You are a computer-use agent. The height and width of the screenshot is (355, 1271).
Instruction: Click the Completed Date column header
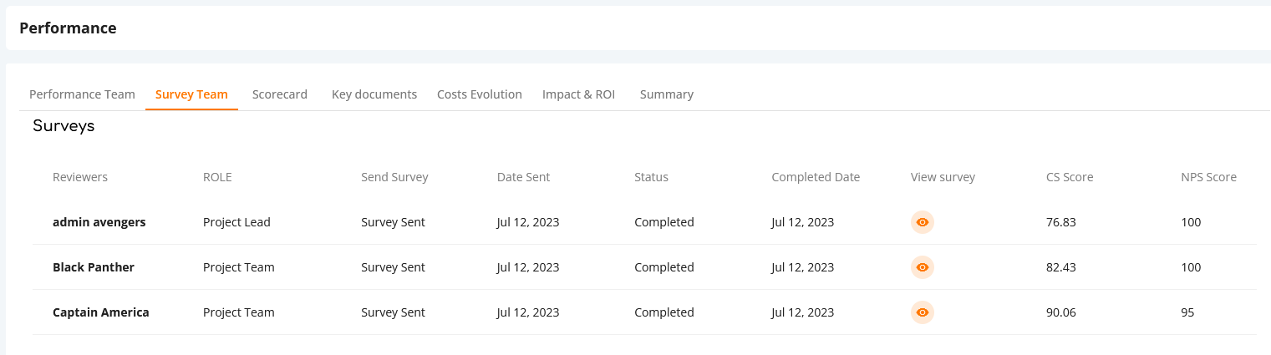(x=816, y=177)
